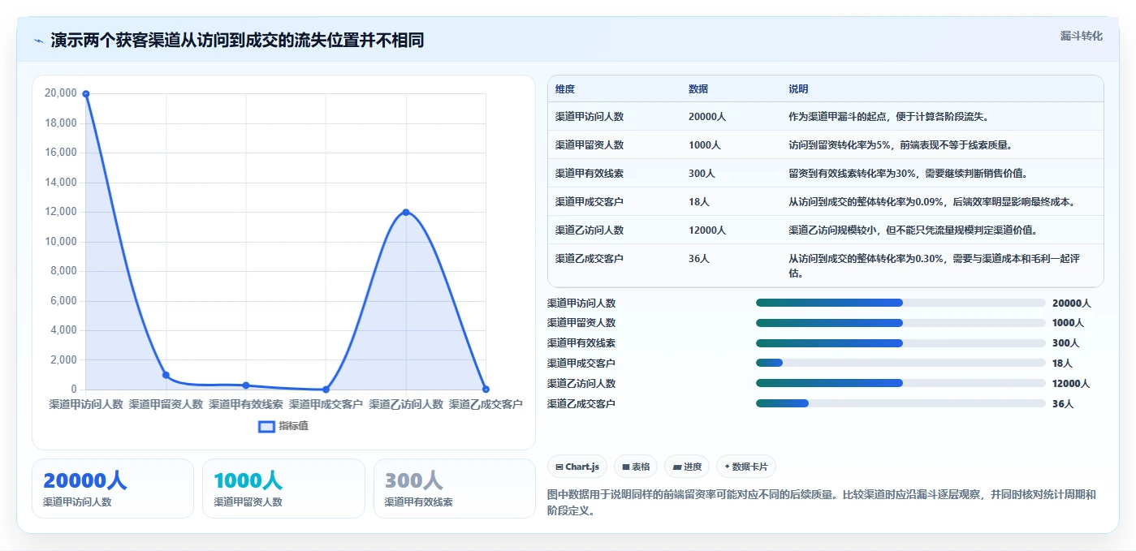Click the 1000人 value in the table
This screenshot has height=551, width=1136.
point(705,145)
